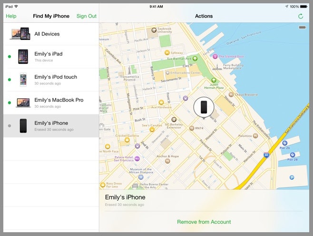
Task: Choose Emily's iPod touch device
Action: pos(51,80)
